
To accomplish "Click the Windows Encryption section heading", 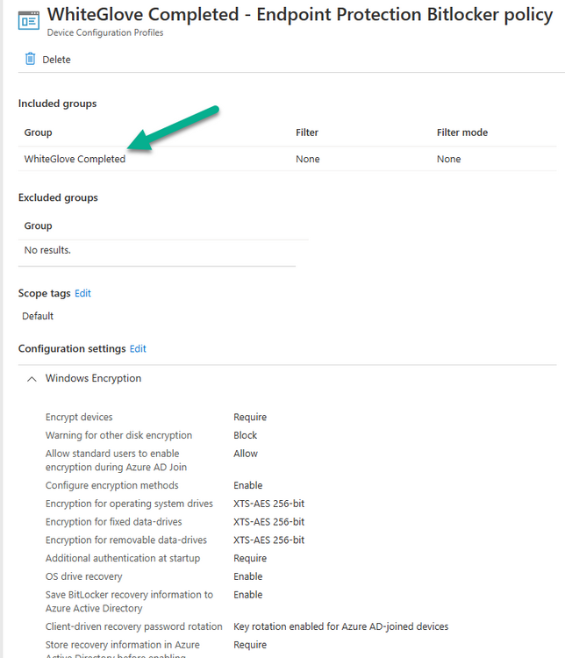I will pos(93,378).
